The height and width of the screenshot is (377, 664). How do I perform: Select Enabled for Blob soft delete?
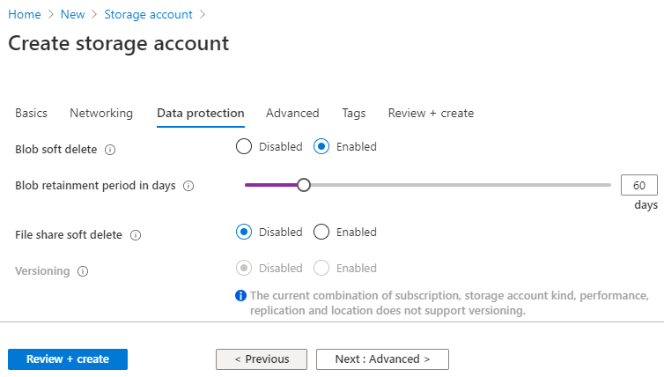[321, 147]
